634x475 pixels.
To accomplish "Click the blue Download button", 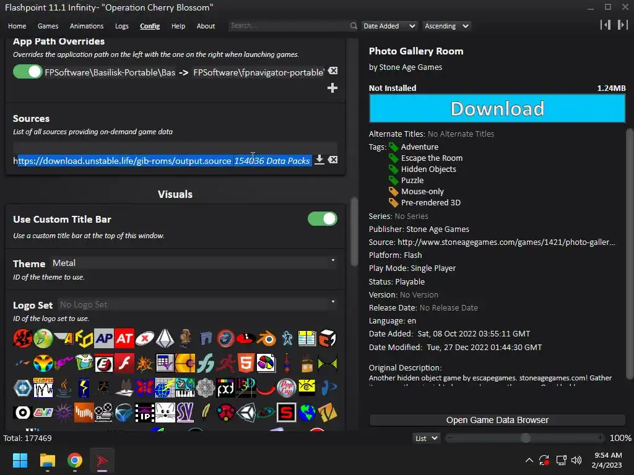I will click(497, 108).
